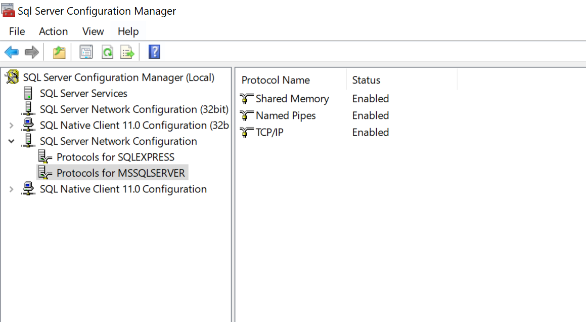Click the Native Client 11.0 (32bit) icon
Viewport: 586px width, 322px height.
click(28, 125)
